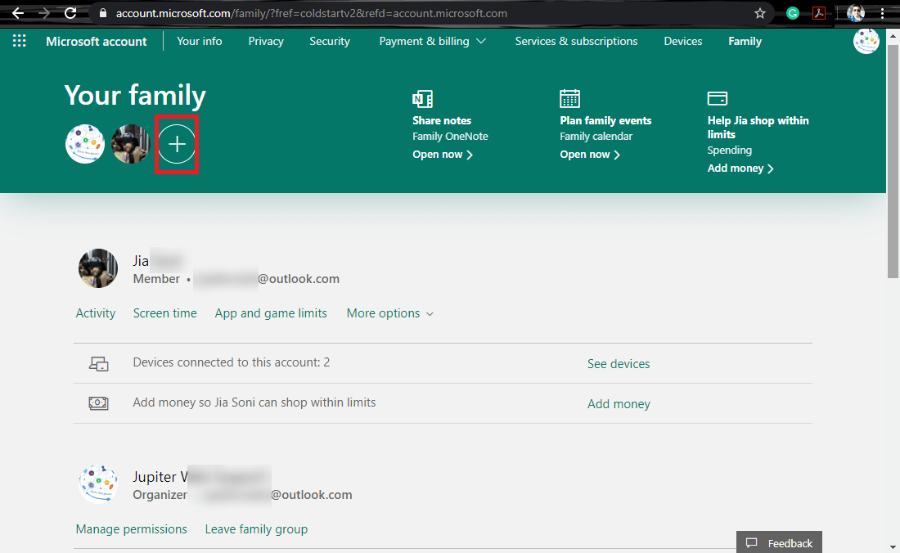Open Services & subscriptions page

pyautogui.click(x=576, y=41)
